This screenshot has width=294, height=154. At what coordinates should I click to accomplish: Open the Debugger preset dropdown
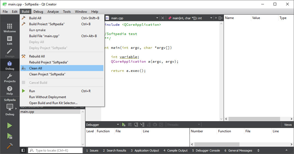(118, 125)
